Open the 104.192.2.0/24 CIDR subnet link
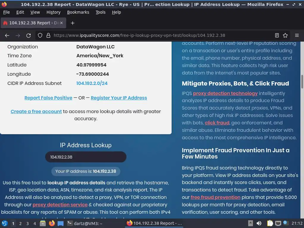 pos(92,83)
